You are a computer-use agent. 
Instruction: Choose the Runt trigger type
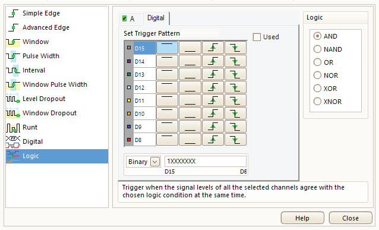click(57, 127)
